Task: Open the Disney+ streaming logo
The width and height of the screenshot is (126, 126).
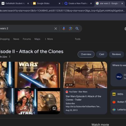Action: (119, 77)
